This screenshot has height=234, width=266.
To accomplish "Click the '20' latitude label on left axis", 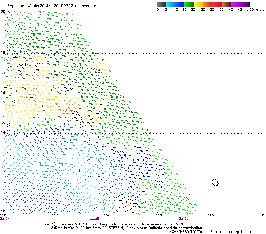I will [3, 12].
